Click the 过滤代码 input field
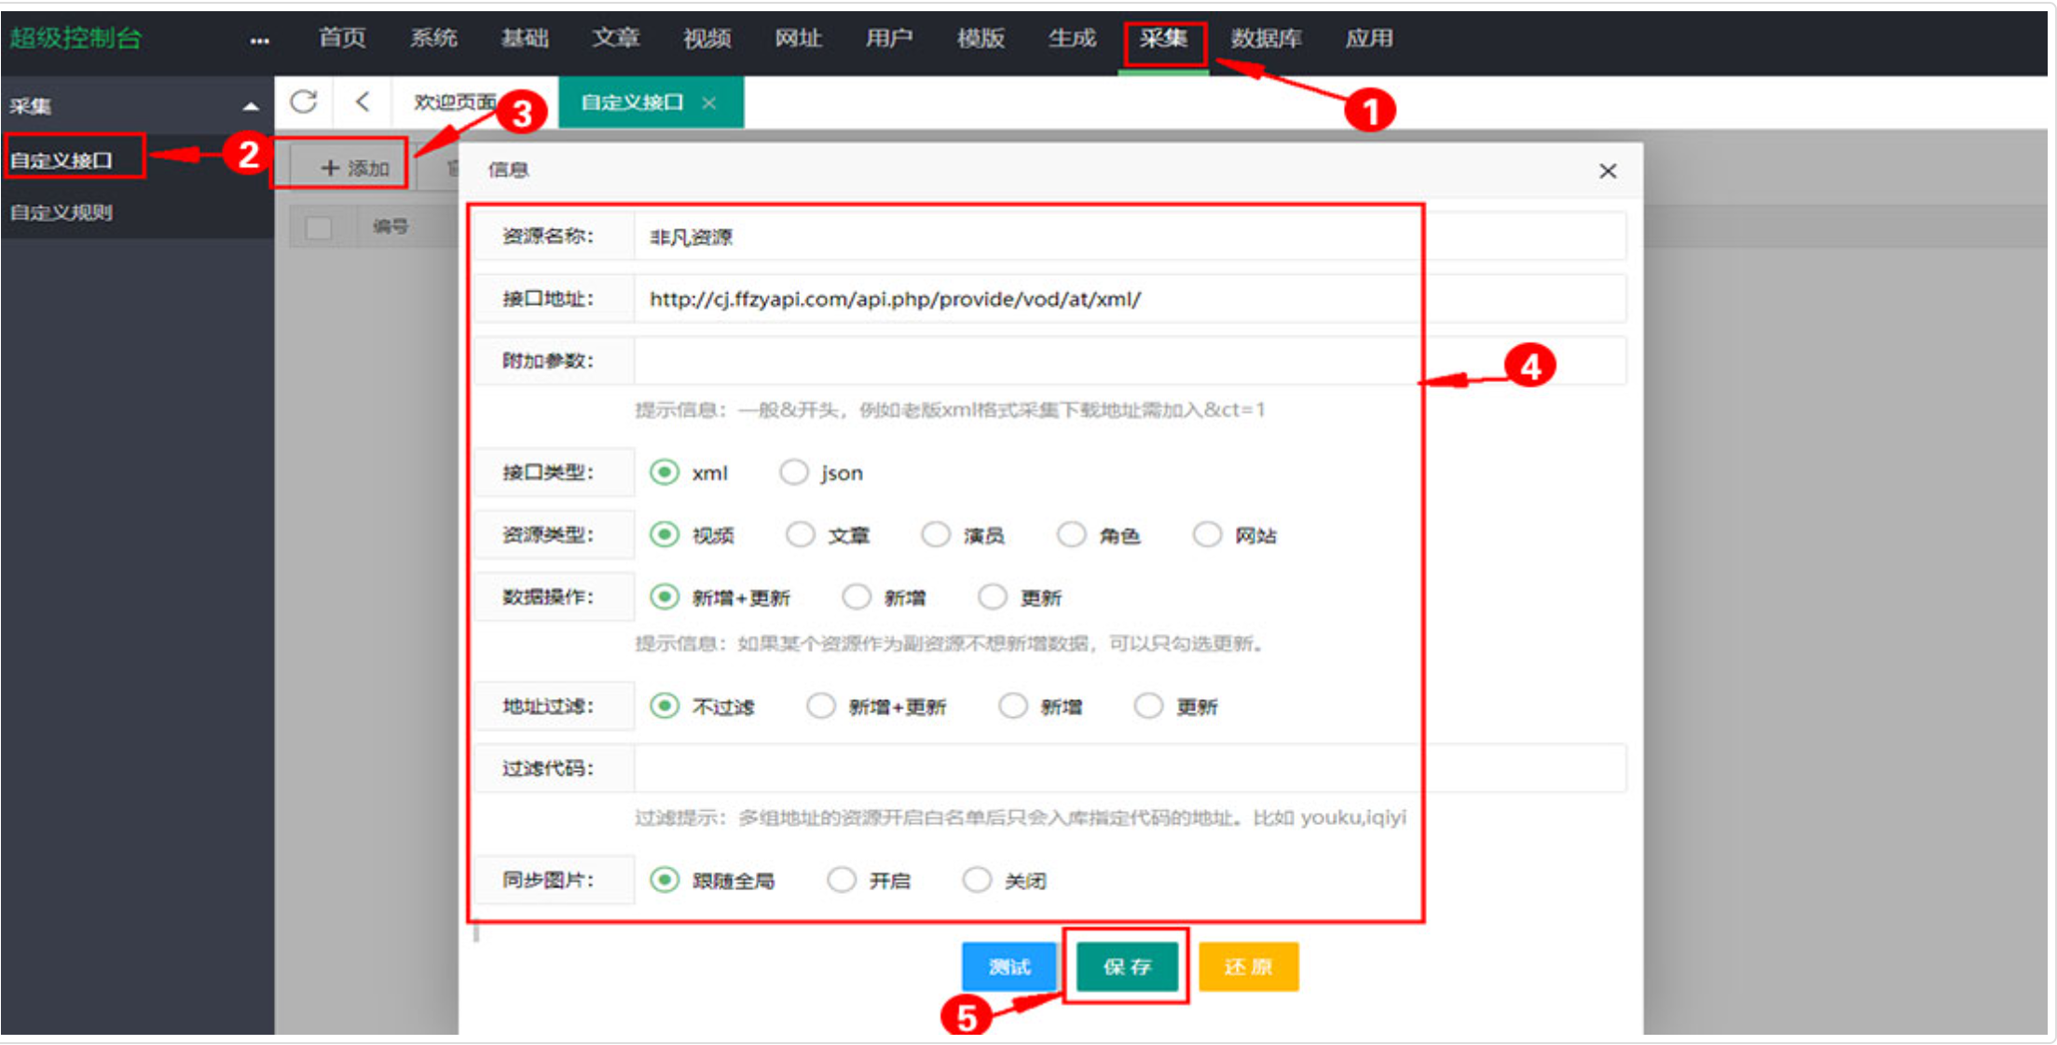2057x1045 pixels. pyautogui.click(x=1130, y=768)
